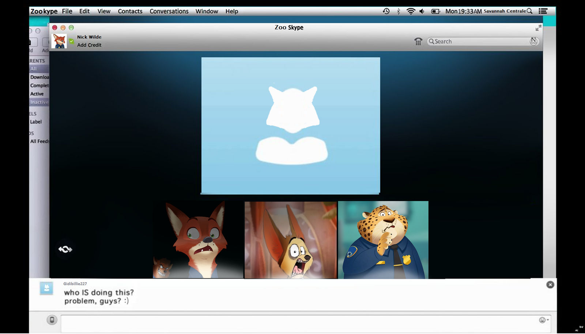
Task: Click the main caller silhouette video tile
Action: click(291, 126)
